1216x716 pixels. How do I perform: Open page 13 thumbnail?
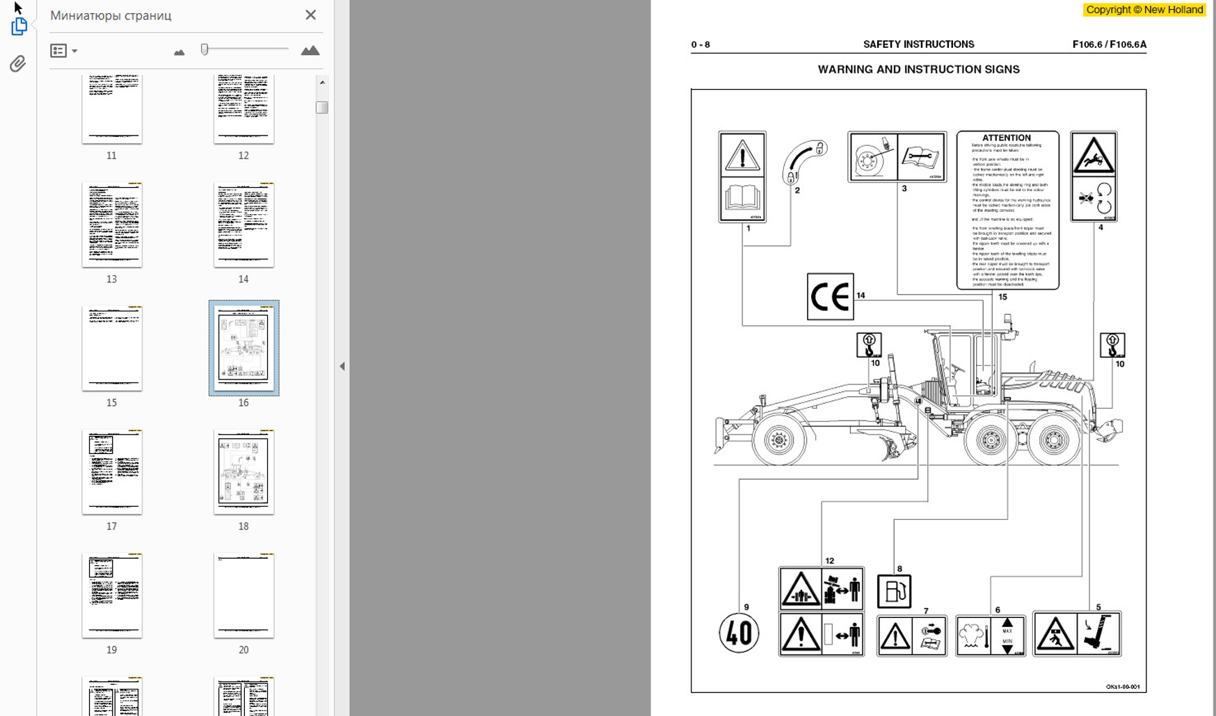coord(112,225)
